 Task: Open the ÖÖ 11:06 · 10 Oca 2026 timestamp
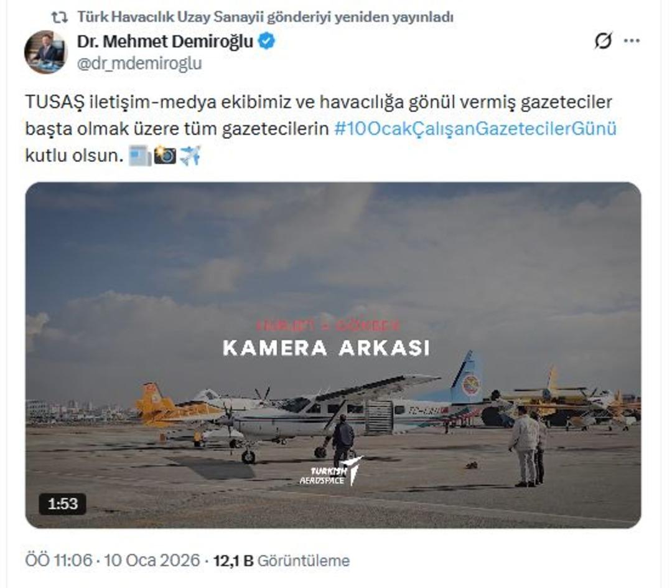(x=113, y=561)
